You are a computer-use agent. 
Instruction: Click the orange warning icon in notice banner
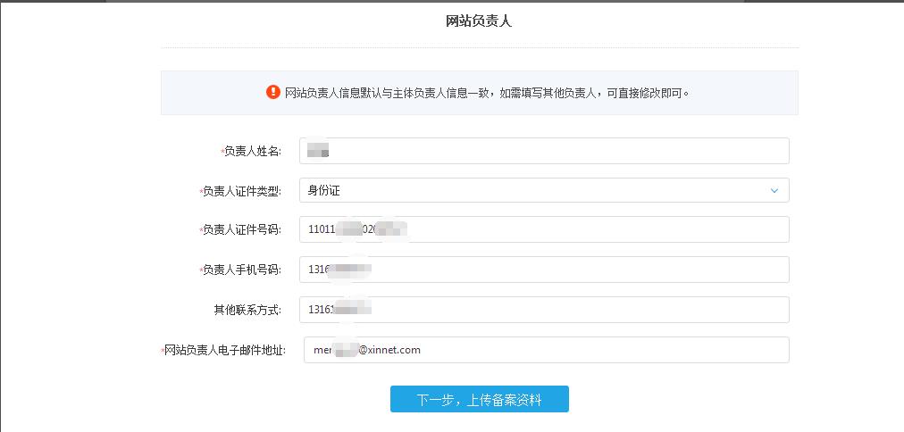(x=273, y=92)
